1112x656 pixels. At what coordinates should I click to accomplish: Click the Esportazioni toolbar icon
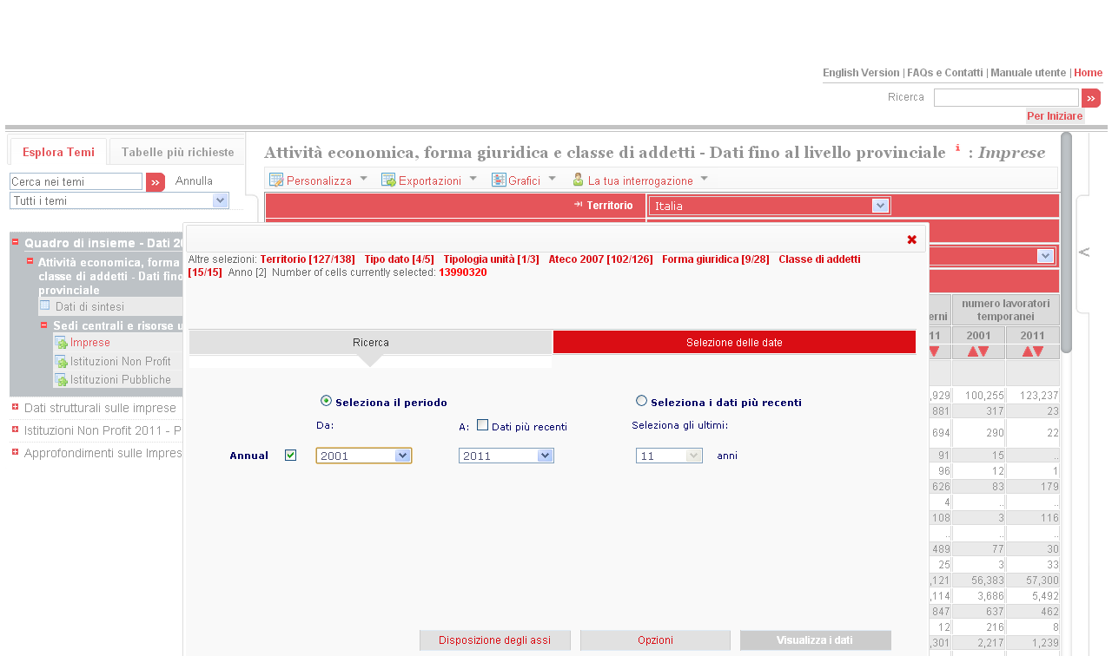pyautogui.click(x=388, y=180)
